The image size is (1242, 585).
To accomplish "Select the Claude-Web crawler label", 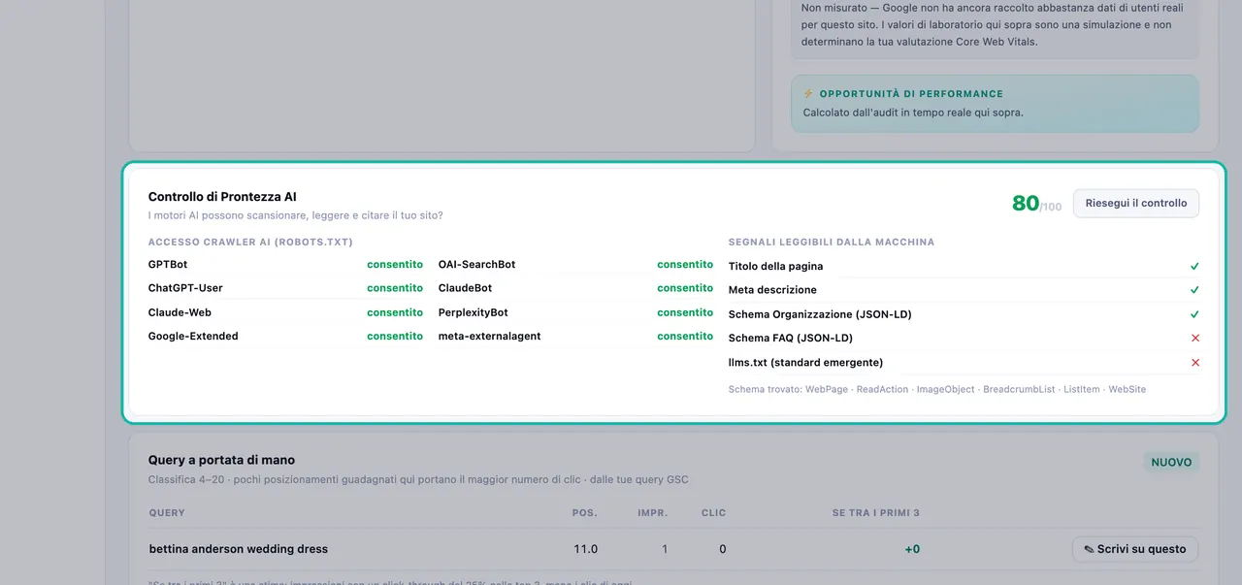I will [180, 312].
